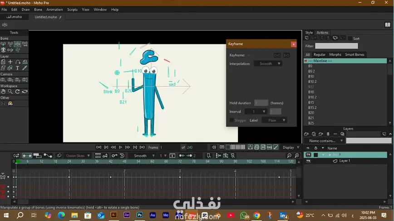The image size is (394, 221).
Task: Zoom out the timeline with minus magnifier
Action: [289, 156]
